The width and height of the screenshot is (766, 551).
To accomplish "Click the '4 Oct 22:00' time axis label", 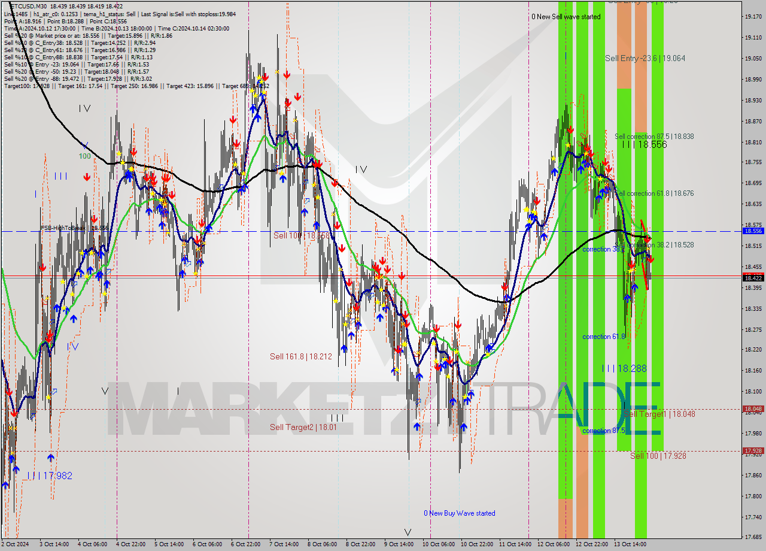I will pyautogui.click(x=132, y=544).
